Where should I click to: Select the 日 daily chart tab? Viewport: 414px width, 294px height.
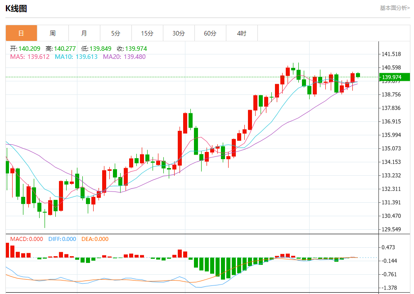(x=22, y=33)
